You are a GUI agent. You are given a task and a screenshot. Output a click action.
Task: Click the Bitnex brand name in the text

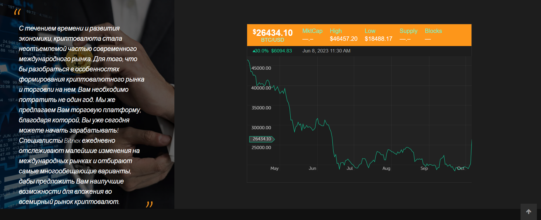coord(72,140)
